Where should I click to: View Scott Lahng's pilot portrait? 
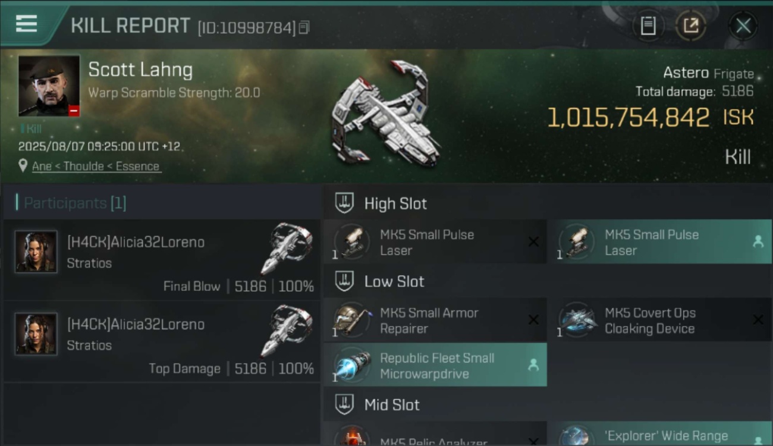point(49,86)
